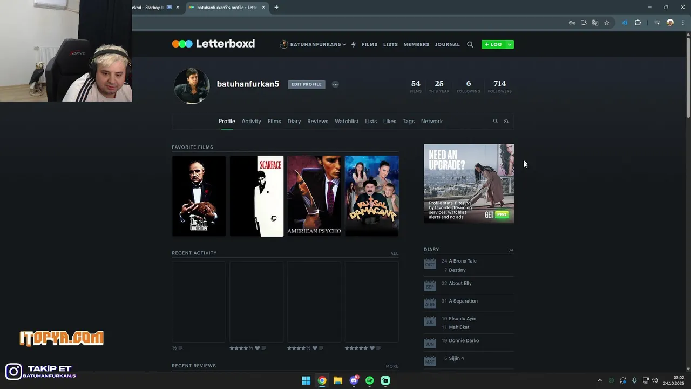Click the green + LOG button
The image size is (691, 389).
[493, 44]
